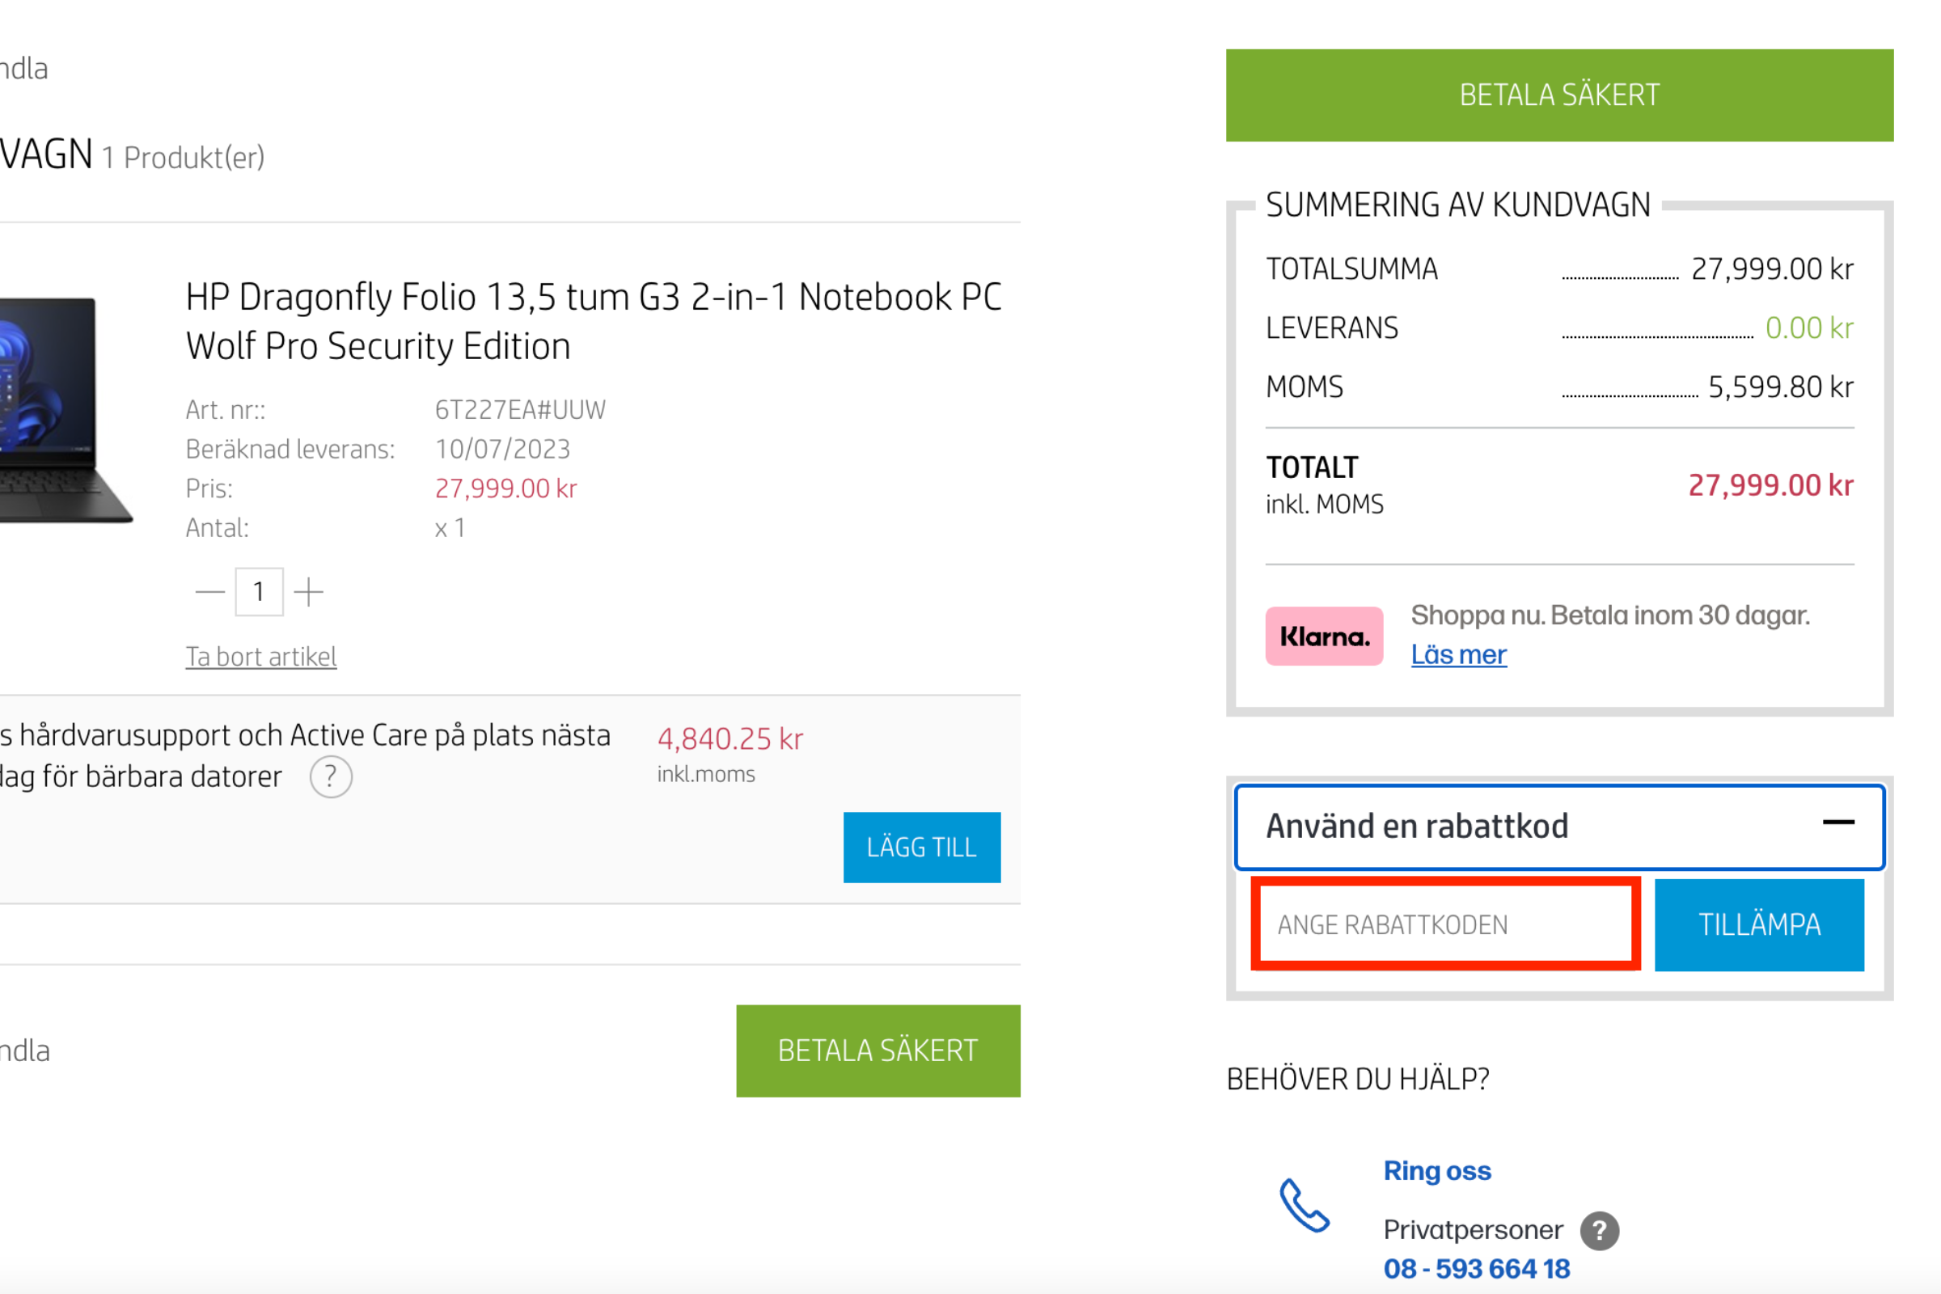Image resolution: width=1941 pixels, height=1294 pixels.
Task: Collapse the Använd en rabattkod section
Action: (1837, 822)
